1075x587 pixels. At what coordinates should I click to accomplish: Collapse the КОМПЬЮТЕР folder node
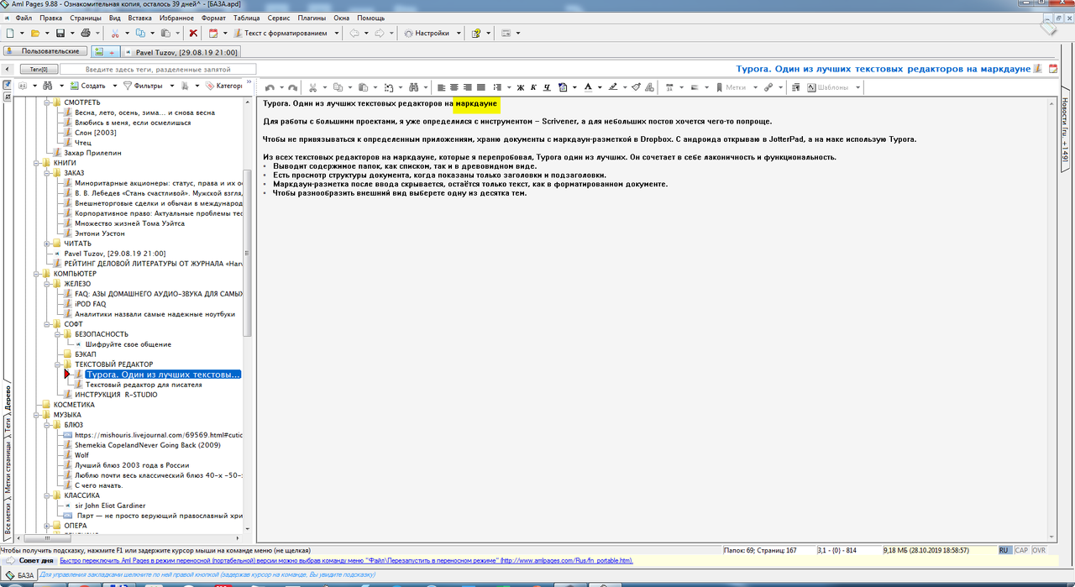(x=36, y=274)
